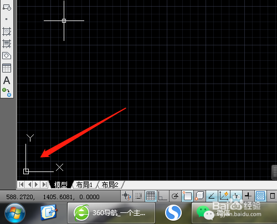Open the 布局2 layout tab

tap(110, 185)
